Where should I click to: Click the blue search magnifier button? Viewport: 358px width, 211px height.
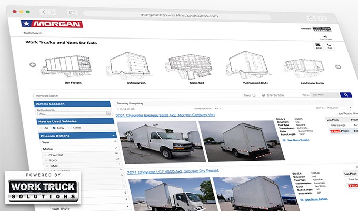(x=346, y=95)
